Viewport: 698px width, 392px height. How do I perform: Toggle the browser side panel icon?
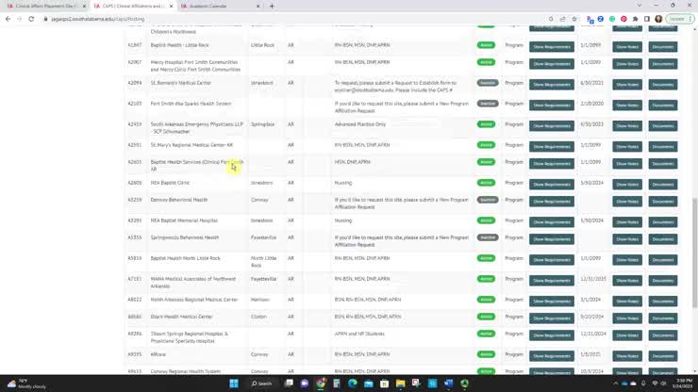point(647,19)
